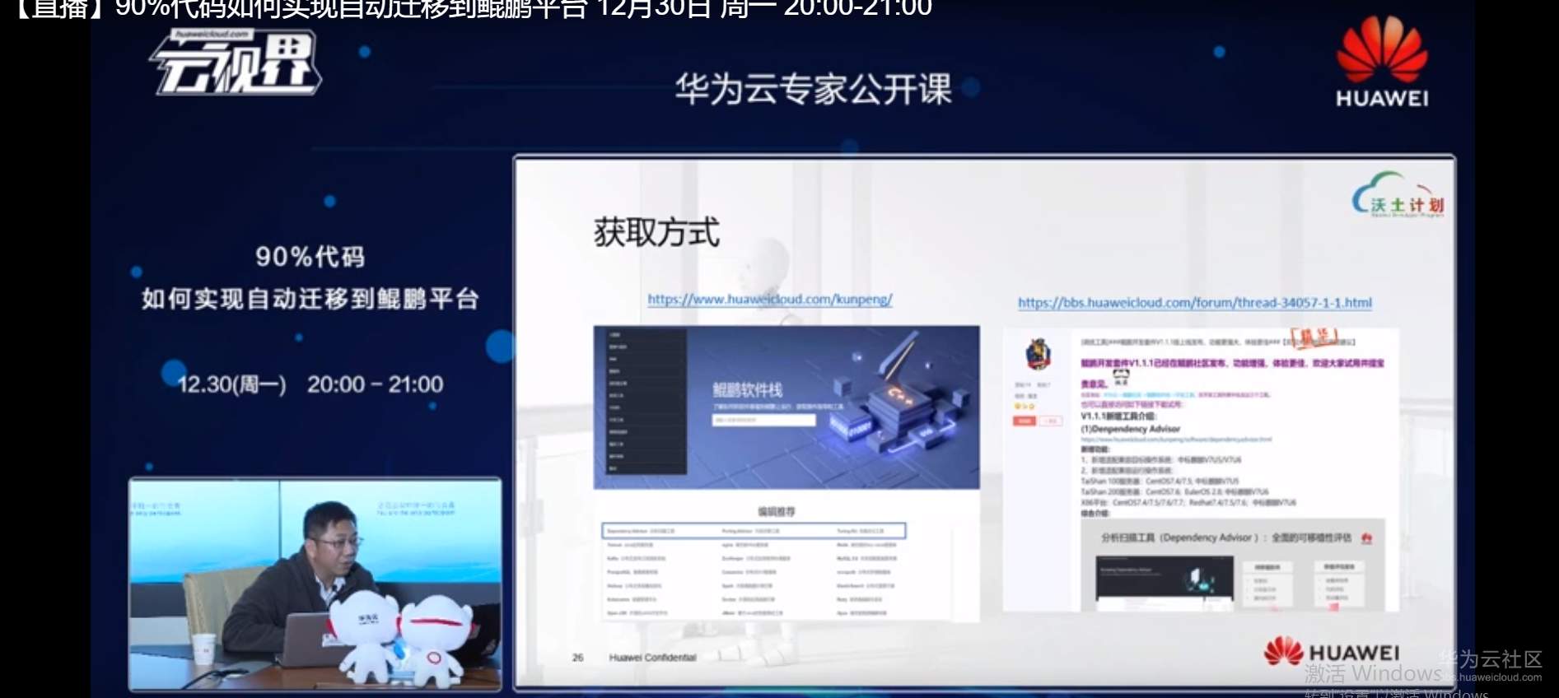Click the 沃土计划 cloud logo on the slide
Screen dimensions: 1559x698
1398,195
